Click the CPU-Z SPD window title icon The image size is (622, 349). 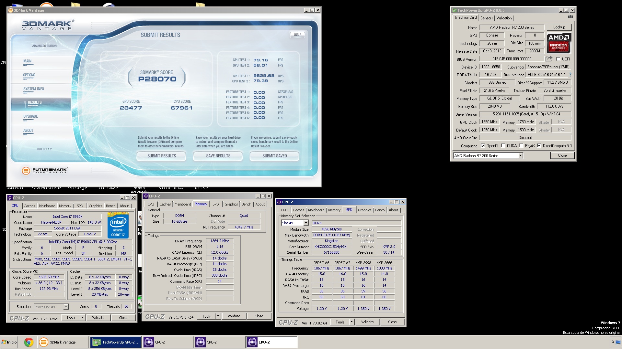(x=279, y=202)
